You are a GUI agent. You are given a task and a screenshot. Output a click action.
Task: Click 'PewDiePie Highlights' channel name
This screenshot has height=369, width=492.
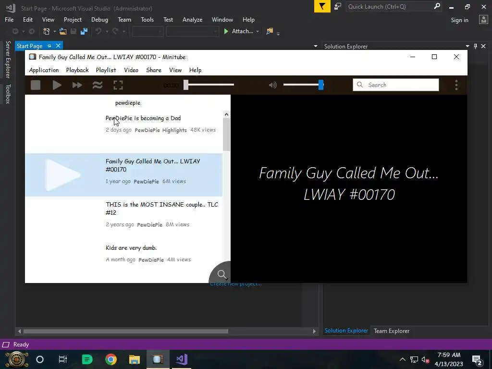160,130
